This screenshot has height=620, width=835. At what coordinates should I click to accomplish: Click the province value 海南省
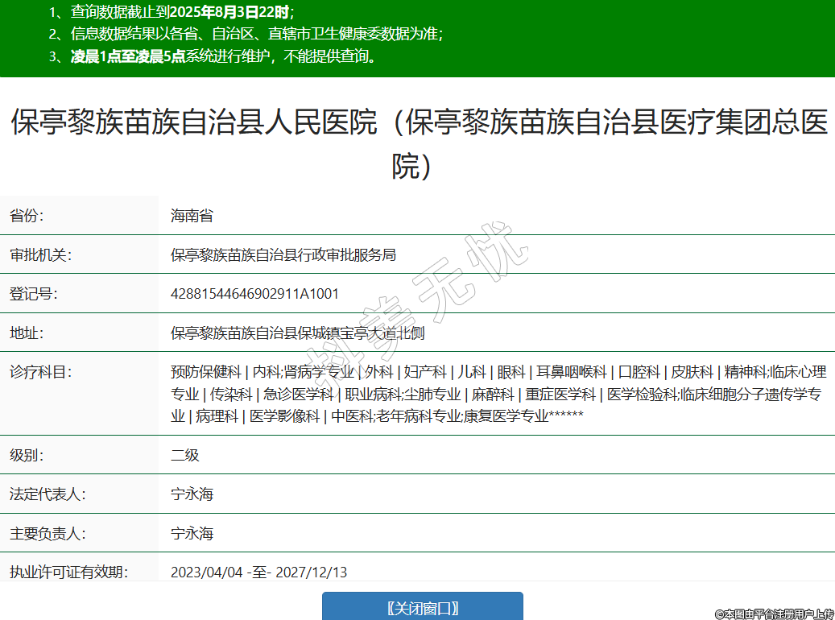[x=192, y=216]
